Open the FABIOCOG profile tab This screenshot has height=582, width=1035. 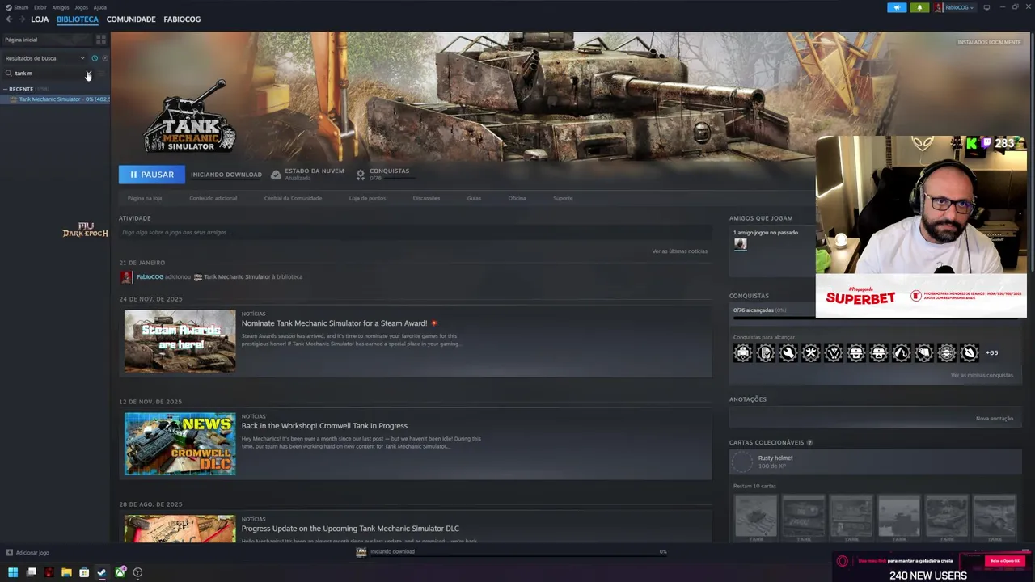[x=182, y=19]
